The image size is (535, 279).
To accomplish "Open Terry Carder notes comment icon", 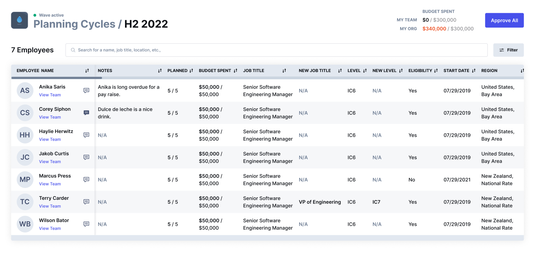I will click(x=86, y=202).
